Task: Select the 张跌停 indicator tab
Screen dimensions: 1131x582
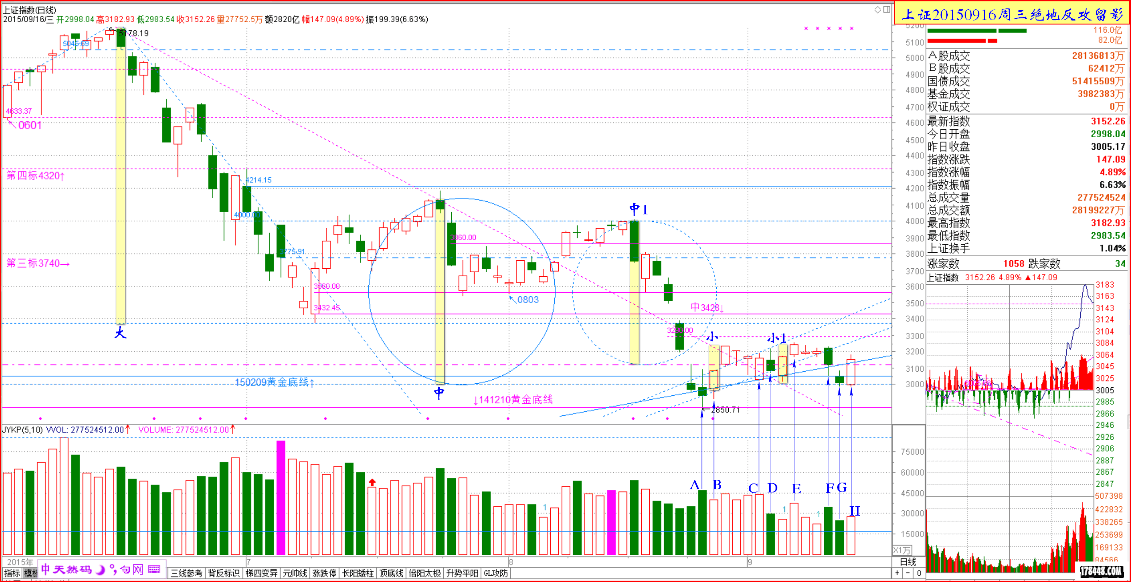Action: [x=324, y=573]
